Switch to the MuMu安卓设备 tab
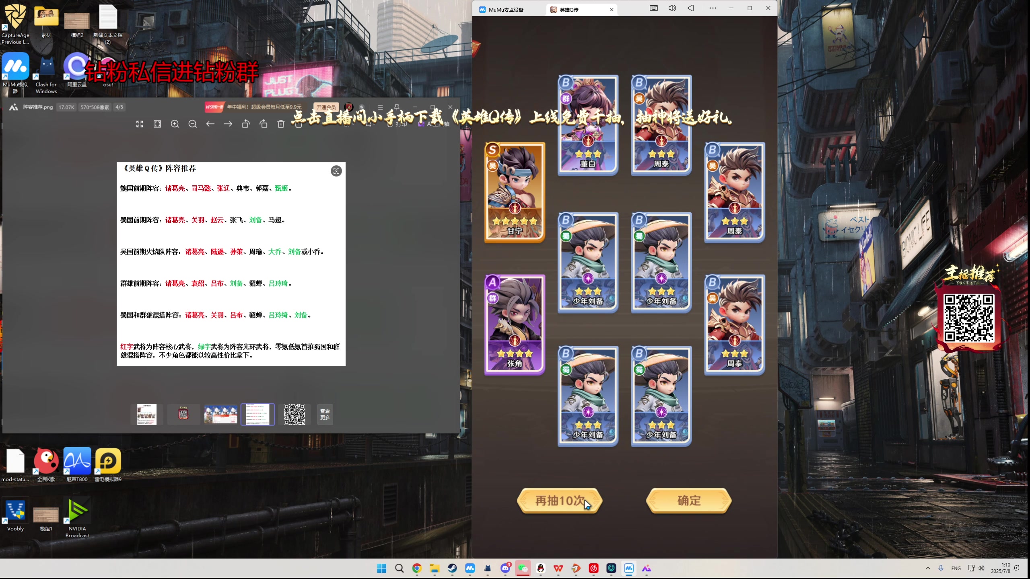 [x=507, y=10]
